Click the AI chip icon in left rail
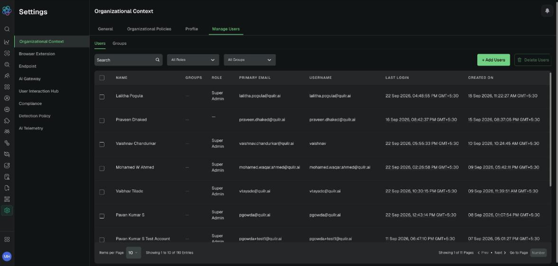The image size is (558, 266). [x=7, y=109]
